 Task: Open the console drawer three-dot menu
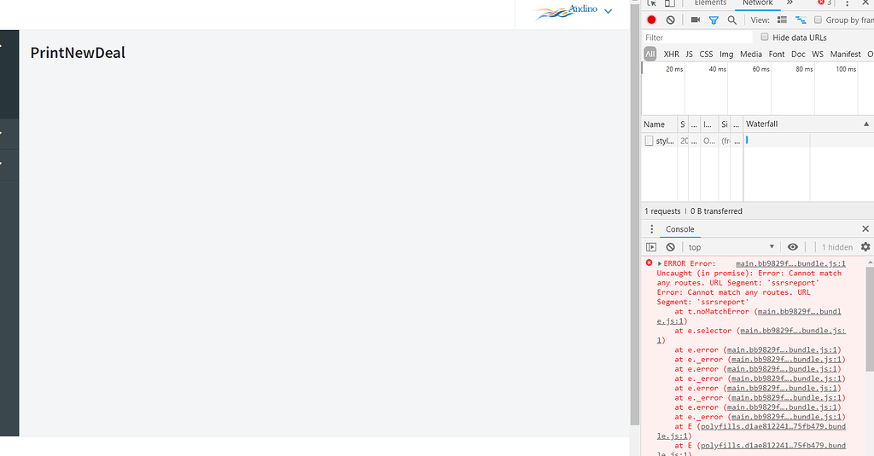pos(651,228)
